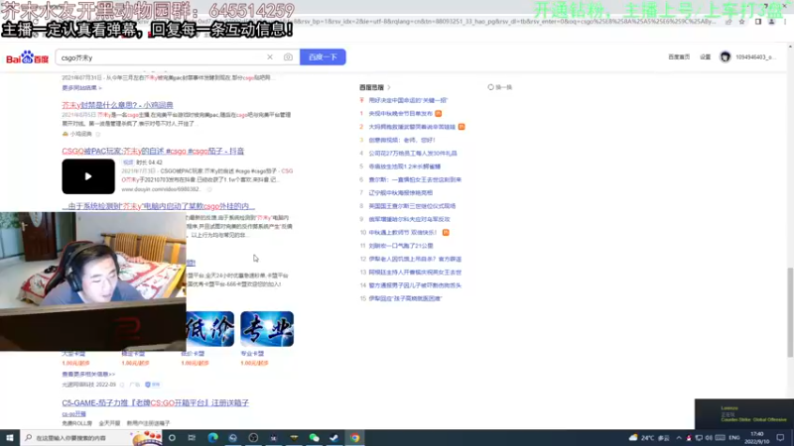
Task: Open the C5-GAME 开箱平台 result
Action: pyautogui.click(x=156, y=403)
